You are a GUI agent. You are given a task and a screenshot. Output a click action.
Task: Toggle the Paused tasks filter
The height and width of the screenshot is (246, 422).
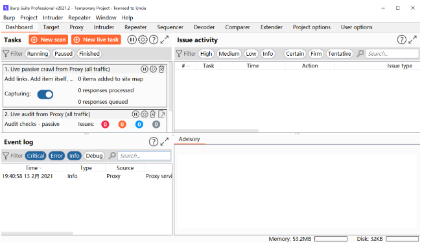click(x=64, y=54)
